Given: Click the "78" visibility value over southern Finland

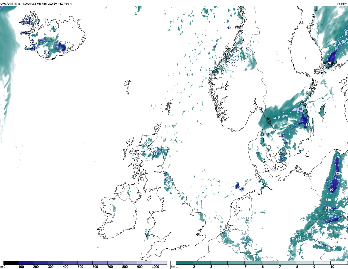Looking at the screenshot, I should coord(329,63).
